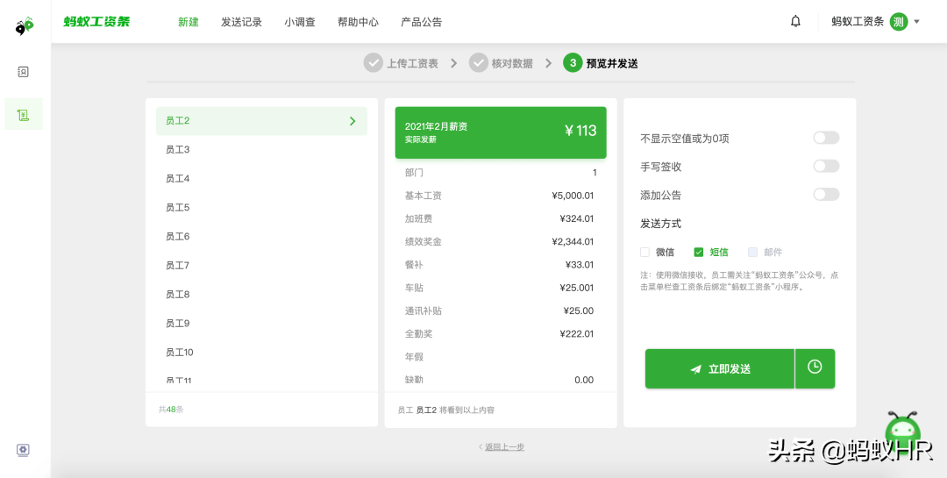This screenshot has width=947, height=478.
Task: Turn on the 手写签收 switch
Action: pyautogui.click(x=826, y=166)
